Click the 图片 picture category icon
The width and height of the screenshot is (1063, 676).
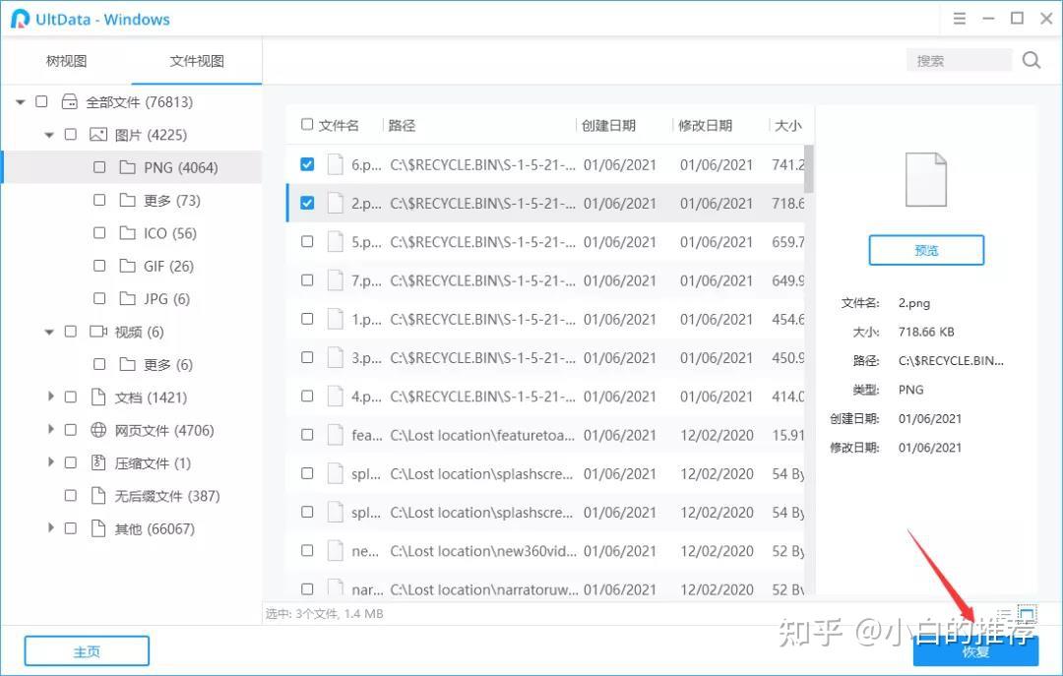pyautogui.click(x=98, y=134)
